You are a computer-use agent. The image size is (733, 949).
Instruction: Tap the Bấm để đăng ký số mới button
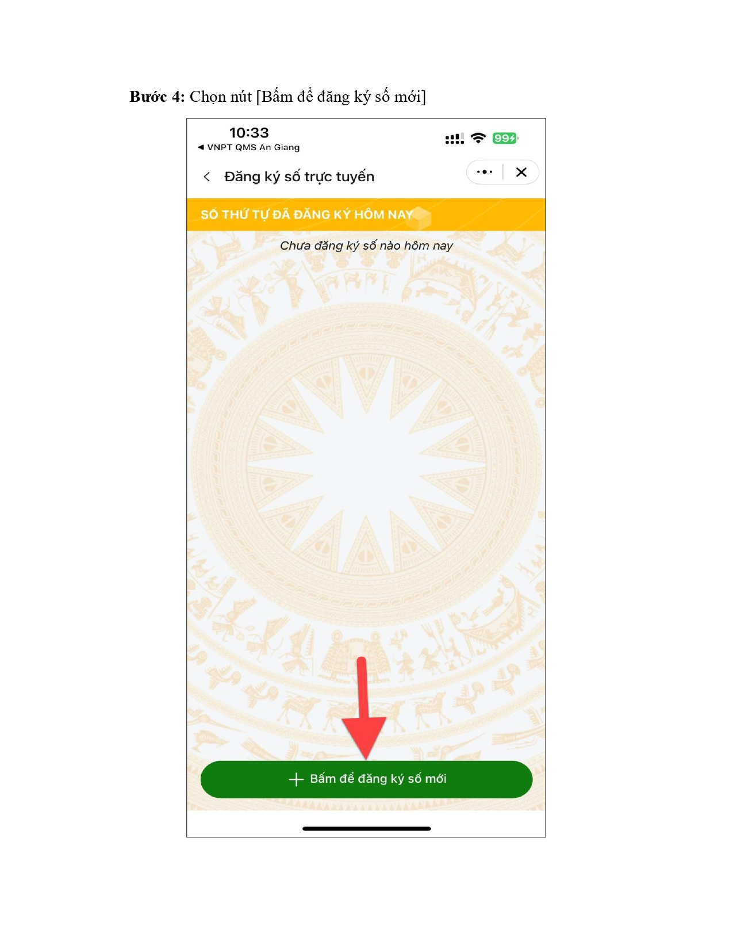pyautogui.click(x=366, y=779)
